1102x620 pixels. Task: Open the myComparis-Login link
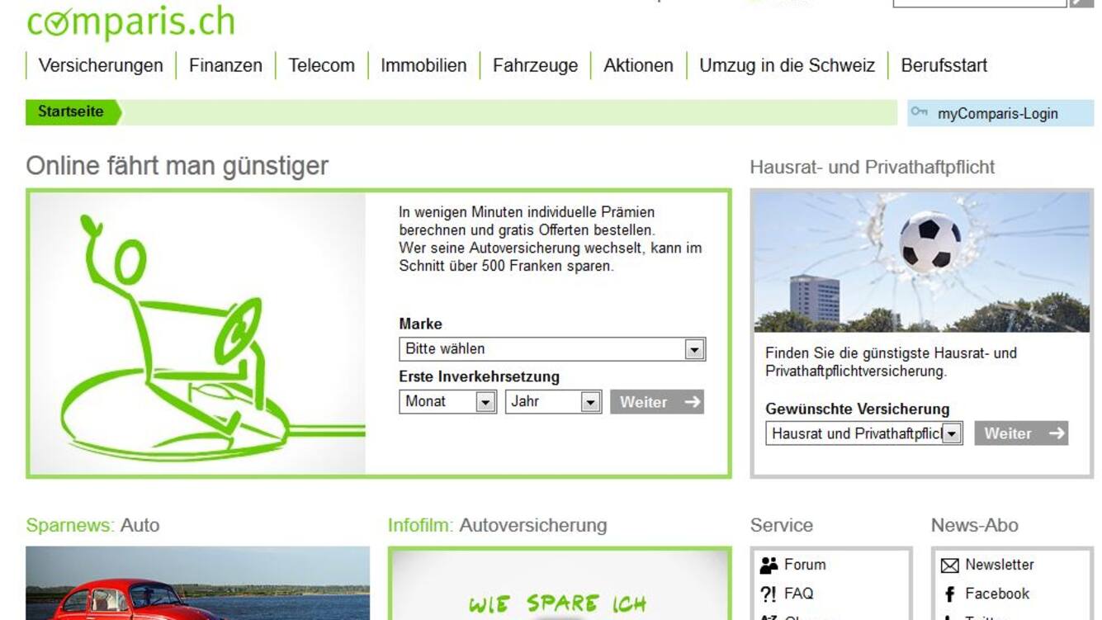click(x=997, y=114)
